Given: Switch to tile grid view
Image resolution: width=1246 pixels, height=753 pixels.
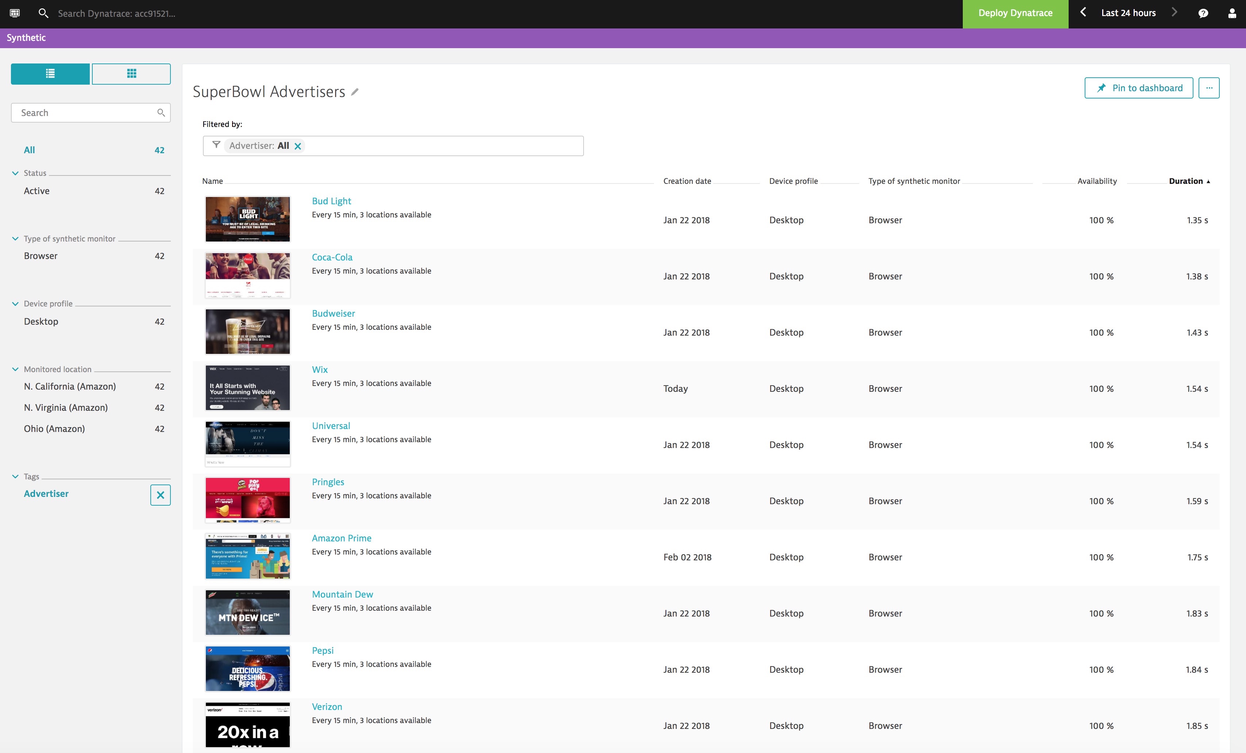Looking at the screenshot, I should [x=131, y=74].
